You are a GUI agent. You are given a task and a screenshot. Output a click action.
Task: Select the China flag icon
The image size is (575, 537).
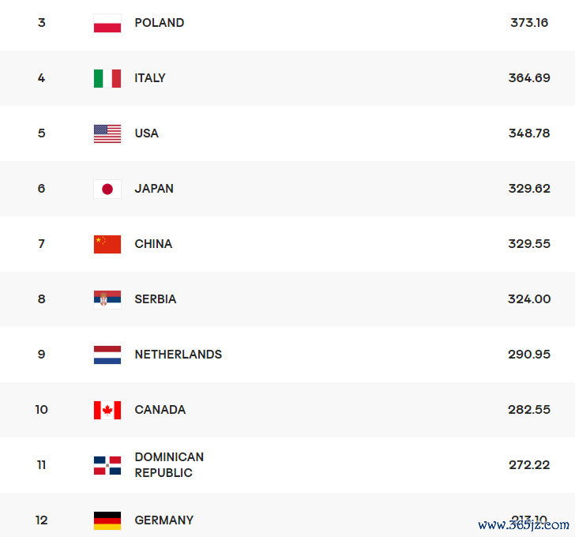(x=107, y=245)
